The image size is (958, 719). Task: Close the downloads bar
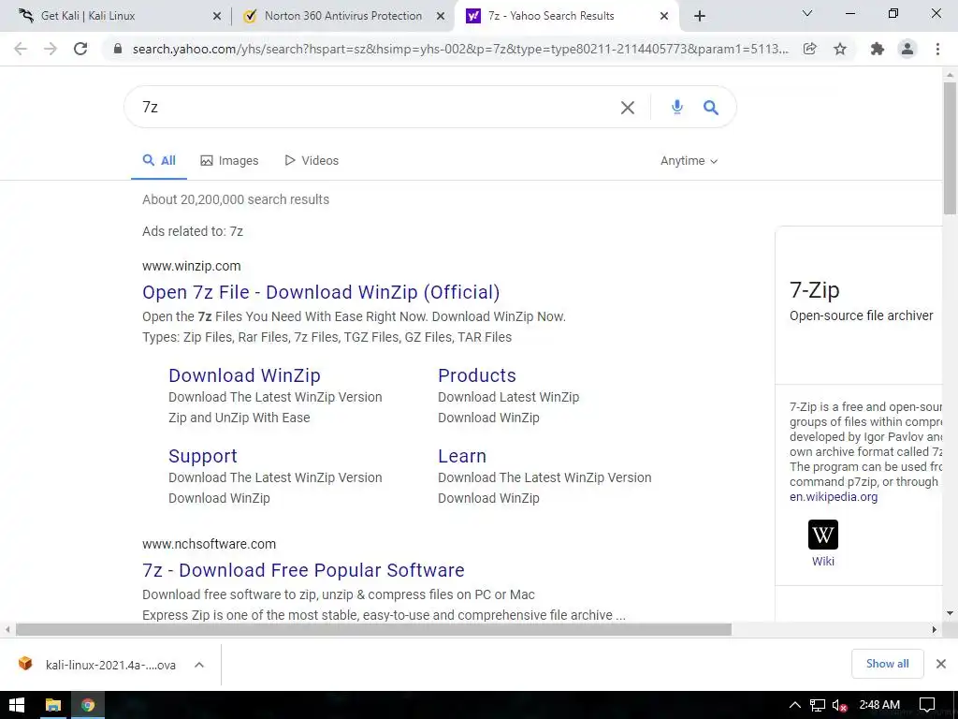(x=941, y=664)
